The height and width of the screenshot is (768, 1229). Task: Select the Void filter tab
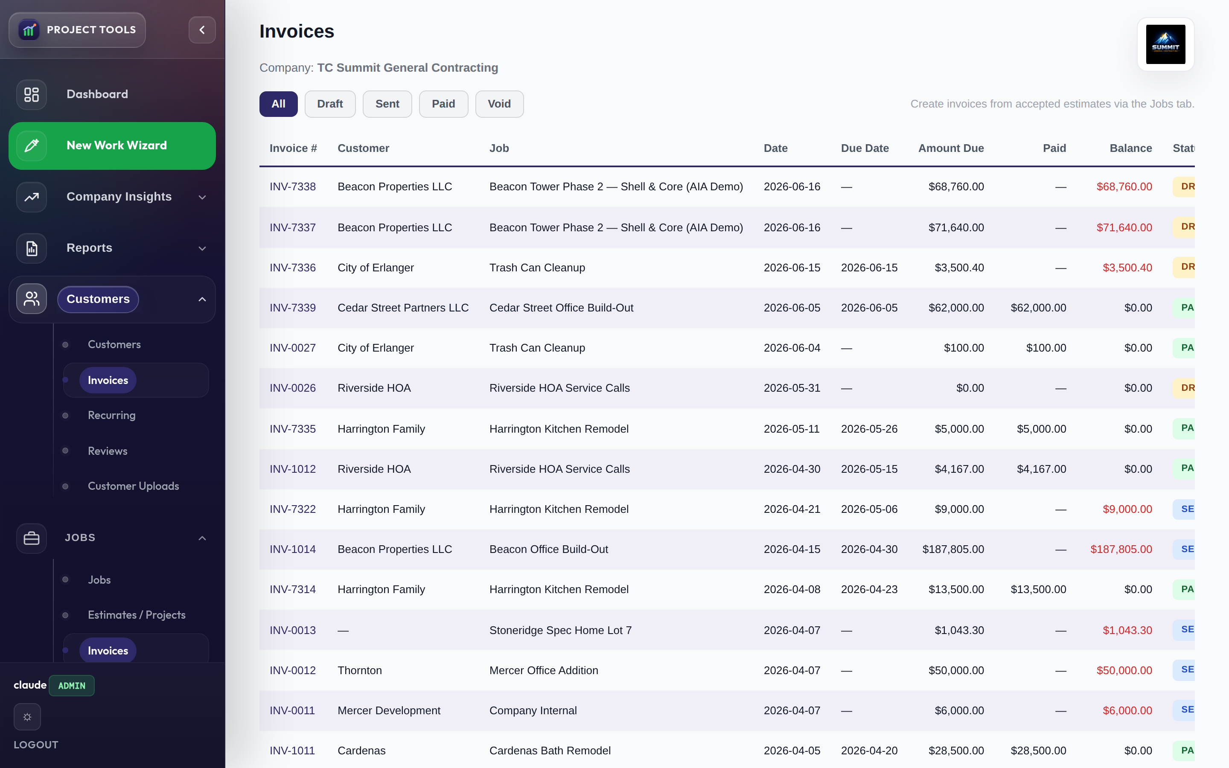pos(499,104)
